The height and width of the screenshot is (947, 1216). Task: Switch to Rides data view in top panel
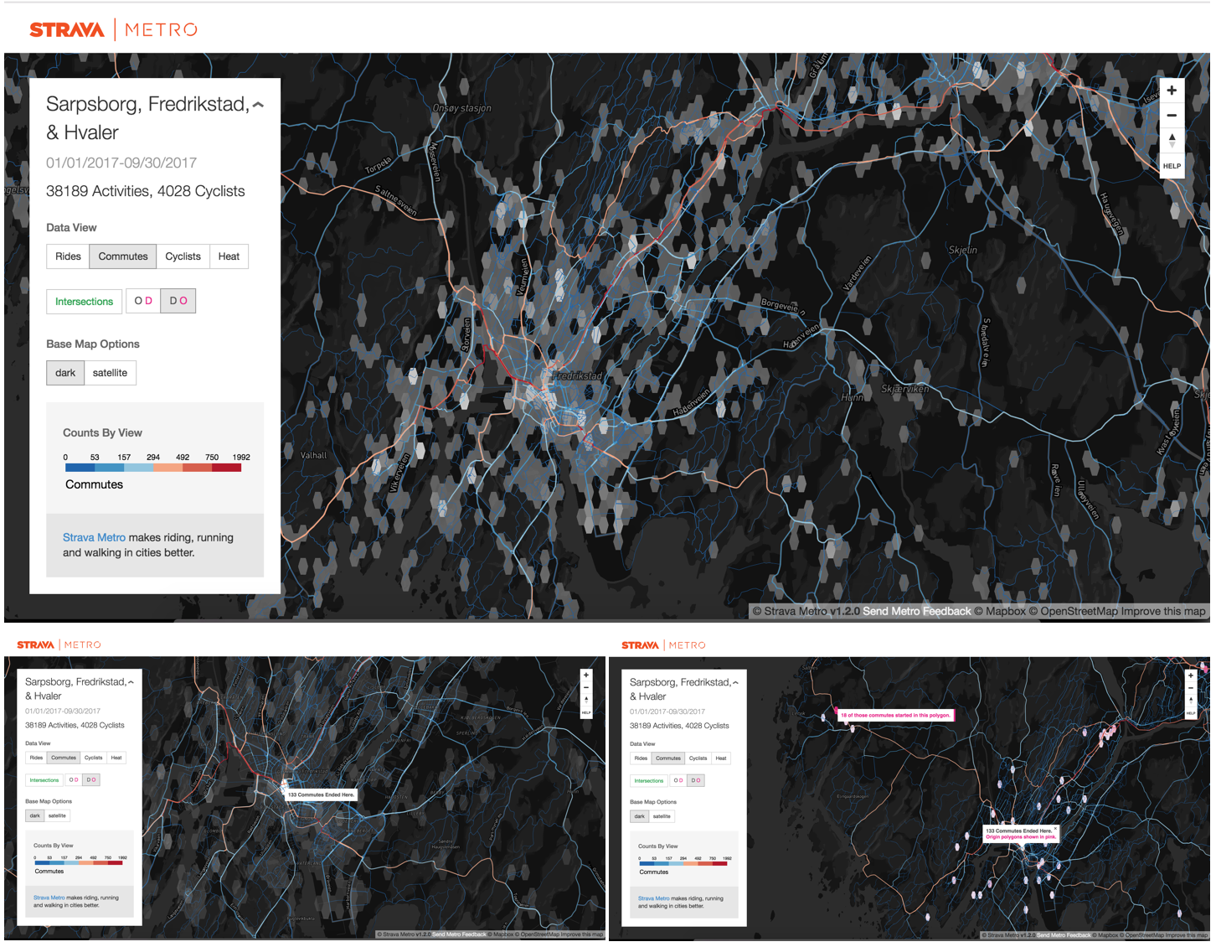pyautogui.click(x=68, y=256)
